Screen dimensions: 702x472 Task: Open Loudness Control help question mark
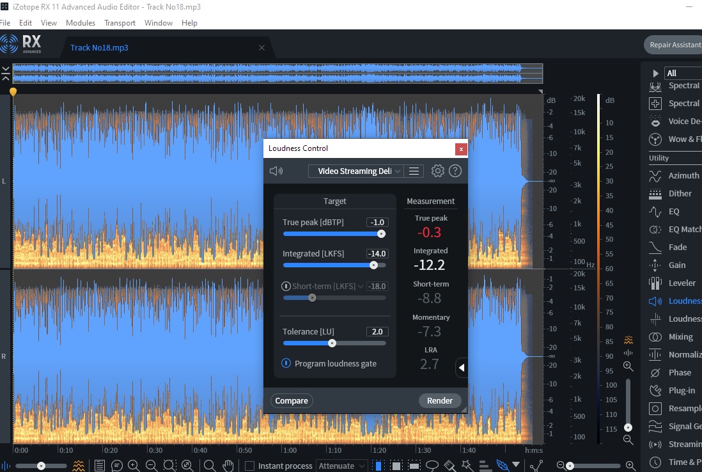(455, 171)
